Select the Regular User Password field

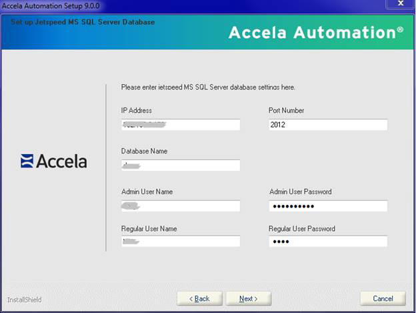click(327, 242)
